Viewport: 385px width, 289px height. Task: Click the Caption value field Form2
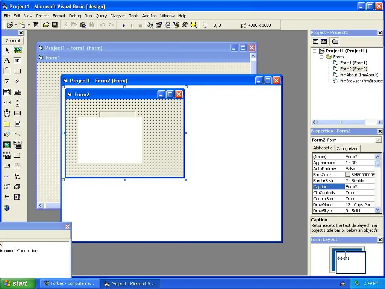tap(360, 187)
